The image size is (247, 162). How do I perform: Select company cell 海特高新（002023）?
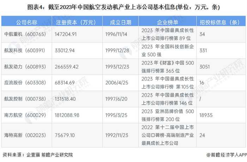click(x=25, y=135)
